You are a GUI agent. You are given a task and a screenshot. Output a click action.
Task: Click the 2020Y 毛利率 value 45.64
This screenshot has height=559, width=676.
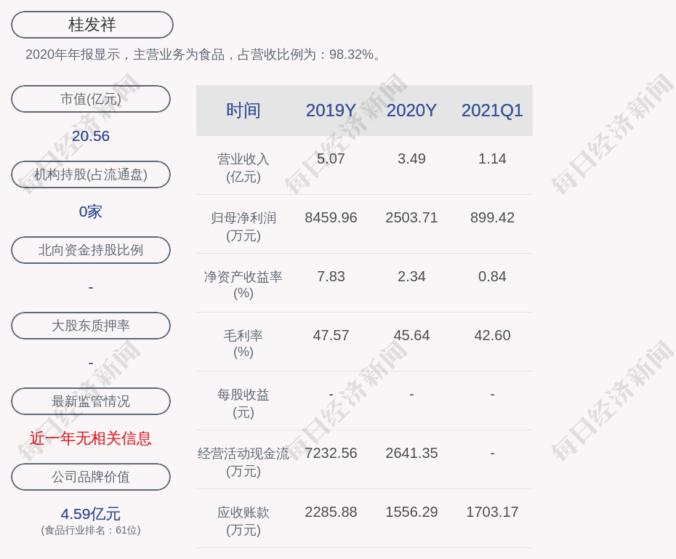pos(411,335)
